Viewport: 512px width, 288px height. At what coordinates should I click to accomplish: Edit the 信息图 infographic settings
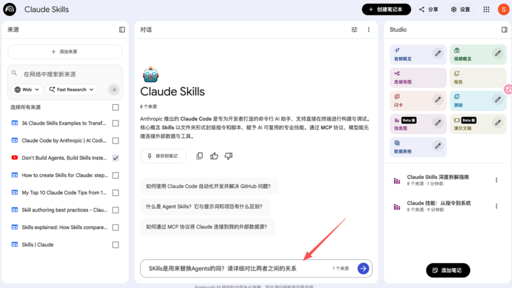click(438, 123)
